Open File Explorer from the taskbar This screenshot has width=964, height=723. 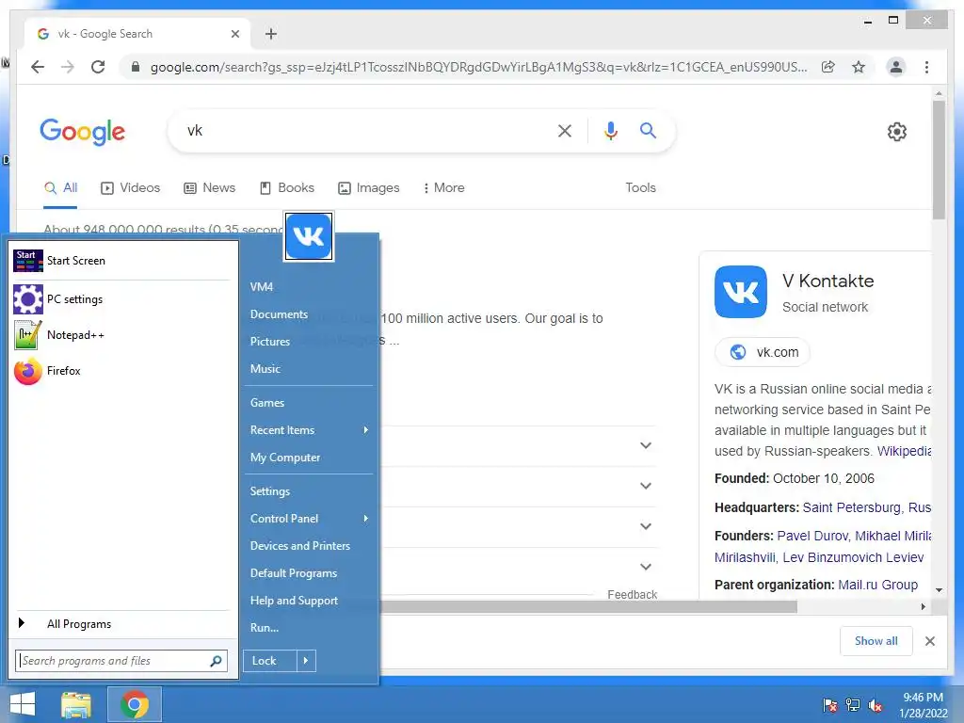coord(76,704)
